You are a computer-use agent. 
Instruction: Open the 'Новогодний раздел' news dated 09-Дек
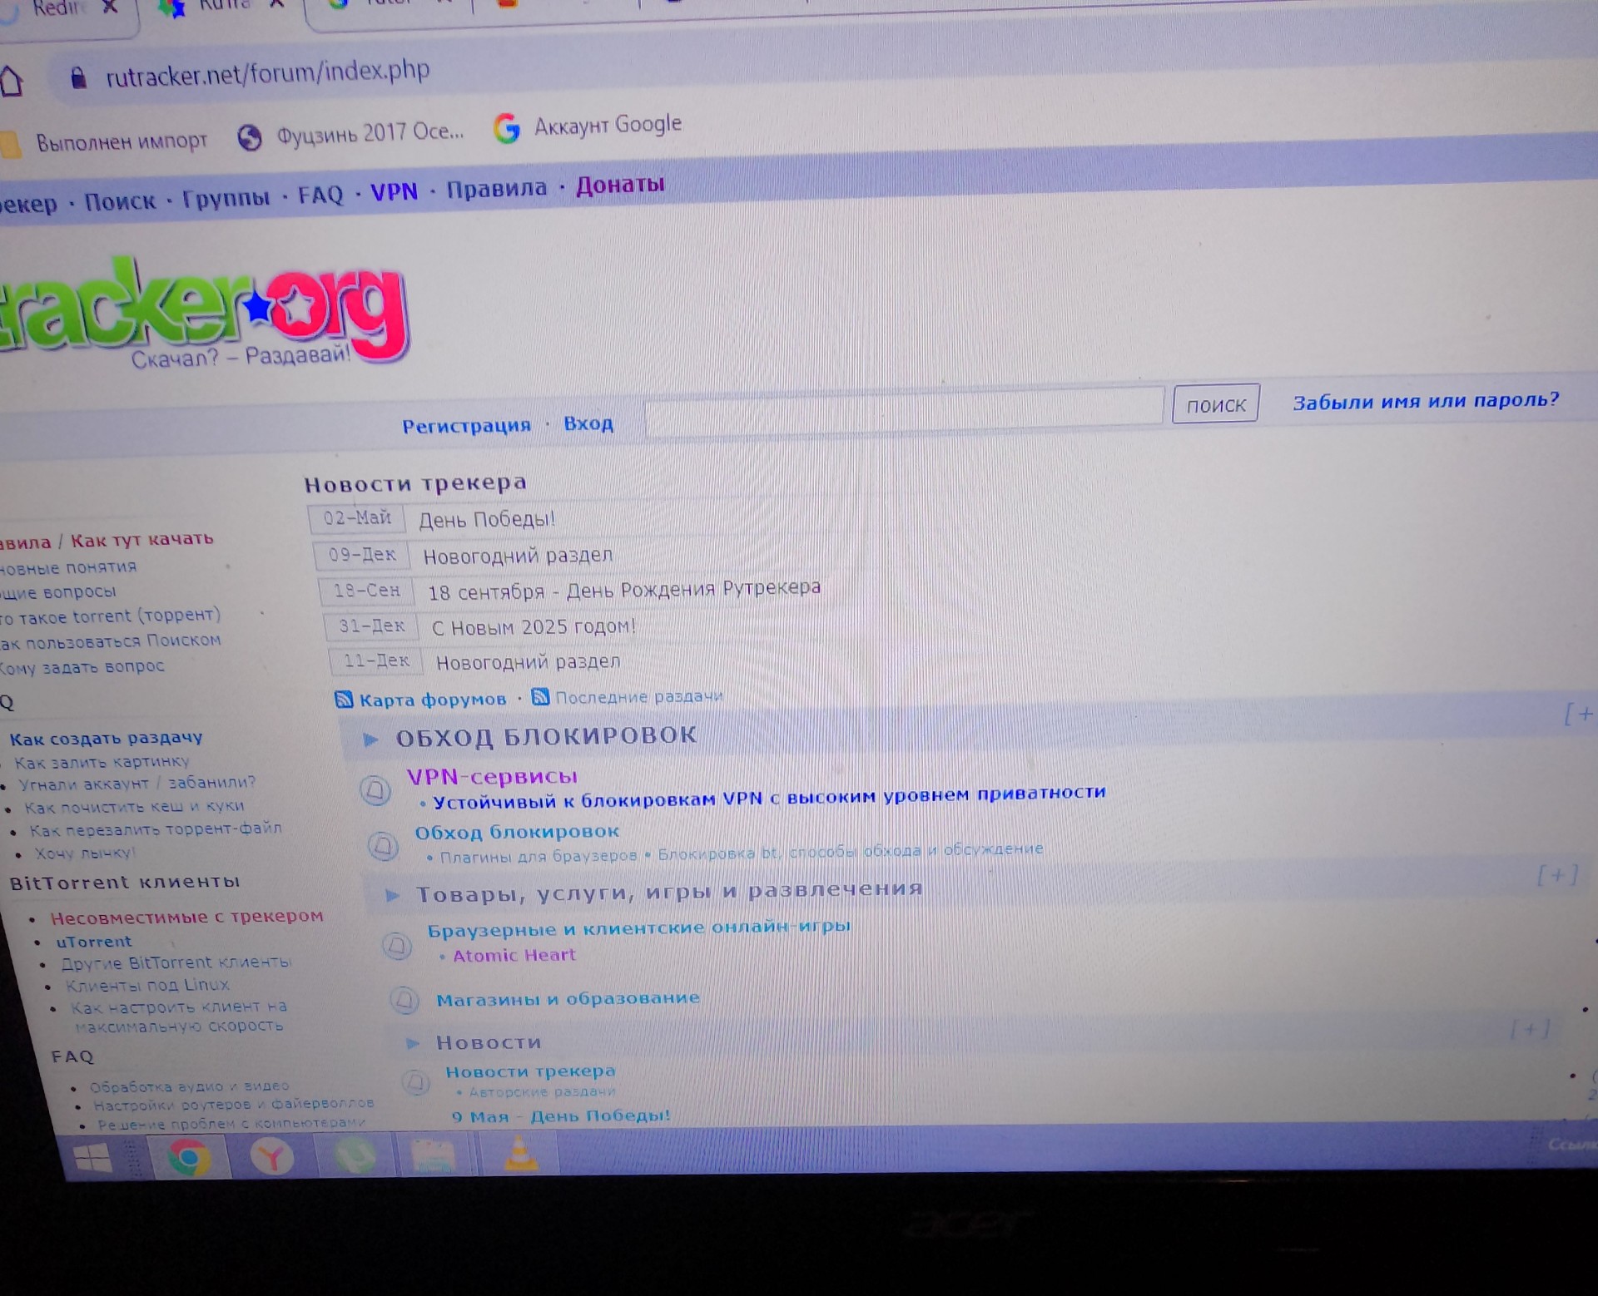518,556
